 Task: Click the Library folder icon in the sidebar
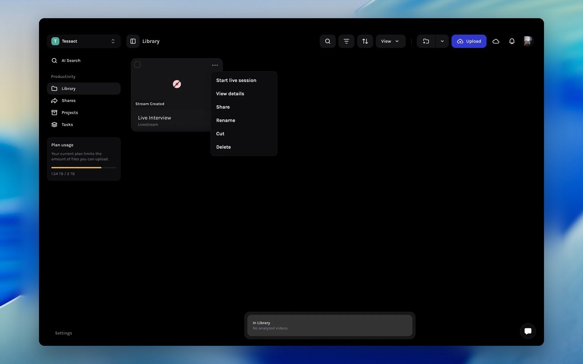coord(54,88)
